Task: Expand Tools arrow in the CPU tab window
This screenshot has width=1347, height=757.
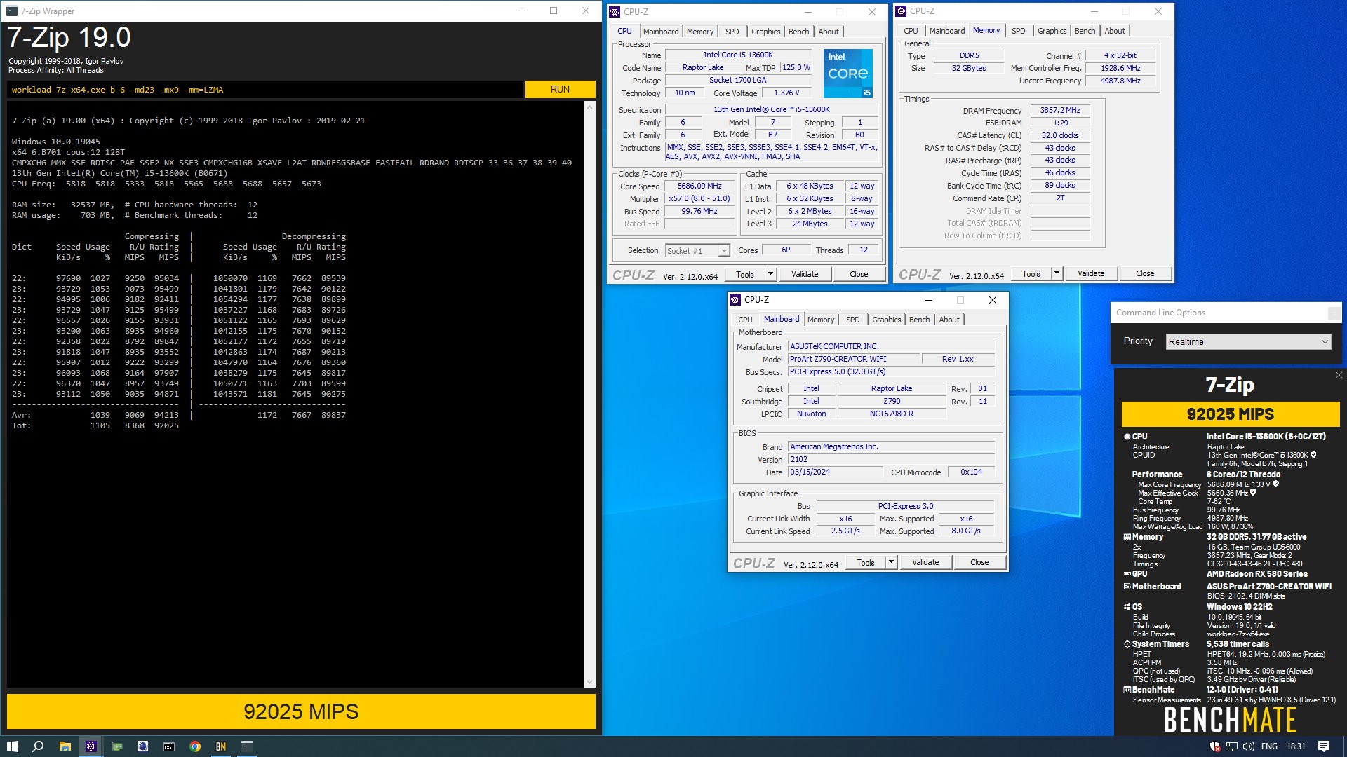Action: tap(770, 274)
